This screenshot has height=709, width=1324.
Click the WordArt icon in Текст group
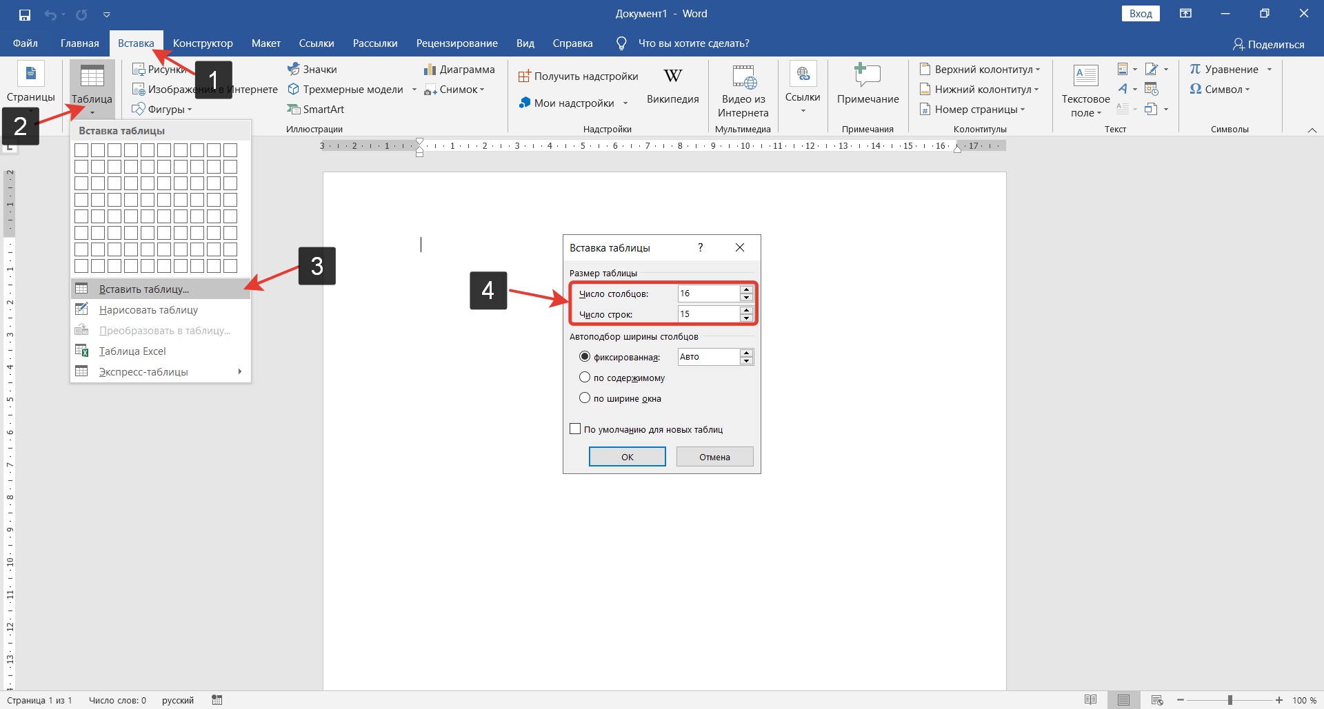[1123, 89]
